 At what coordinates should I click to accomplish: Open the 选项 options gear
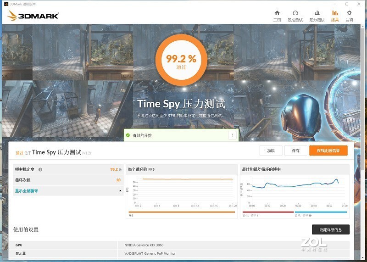click(349, 16)
